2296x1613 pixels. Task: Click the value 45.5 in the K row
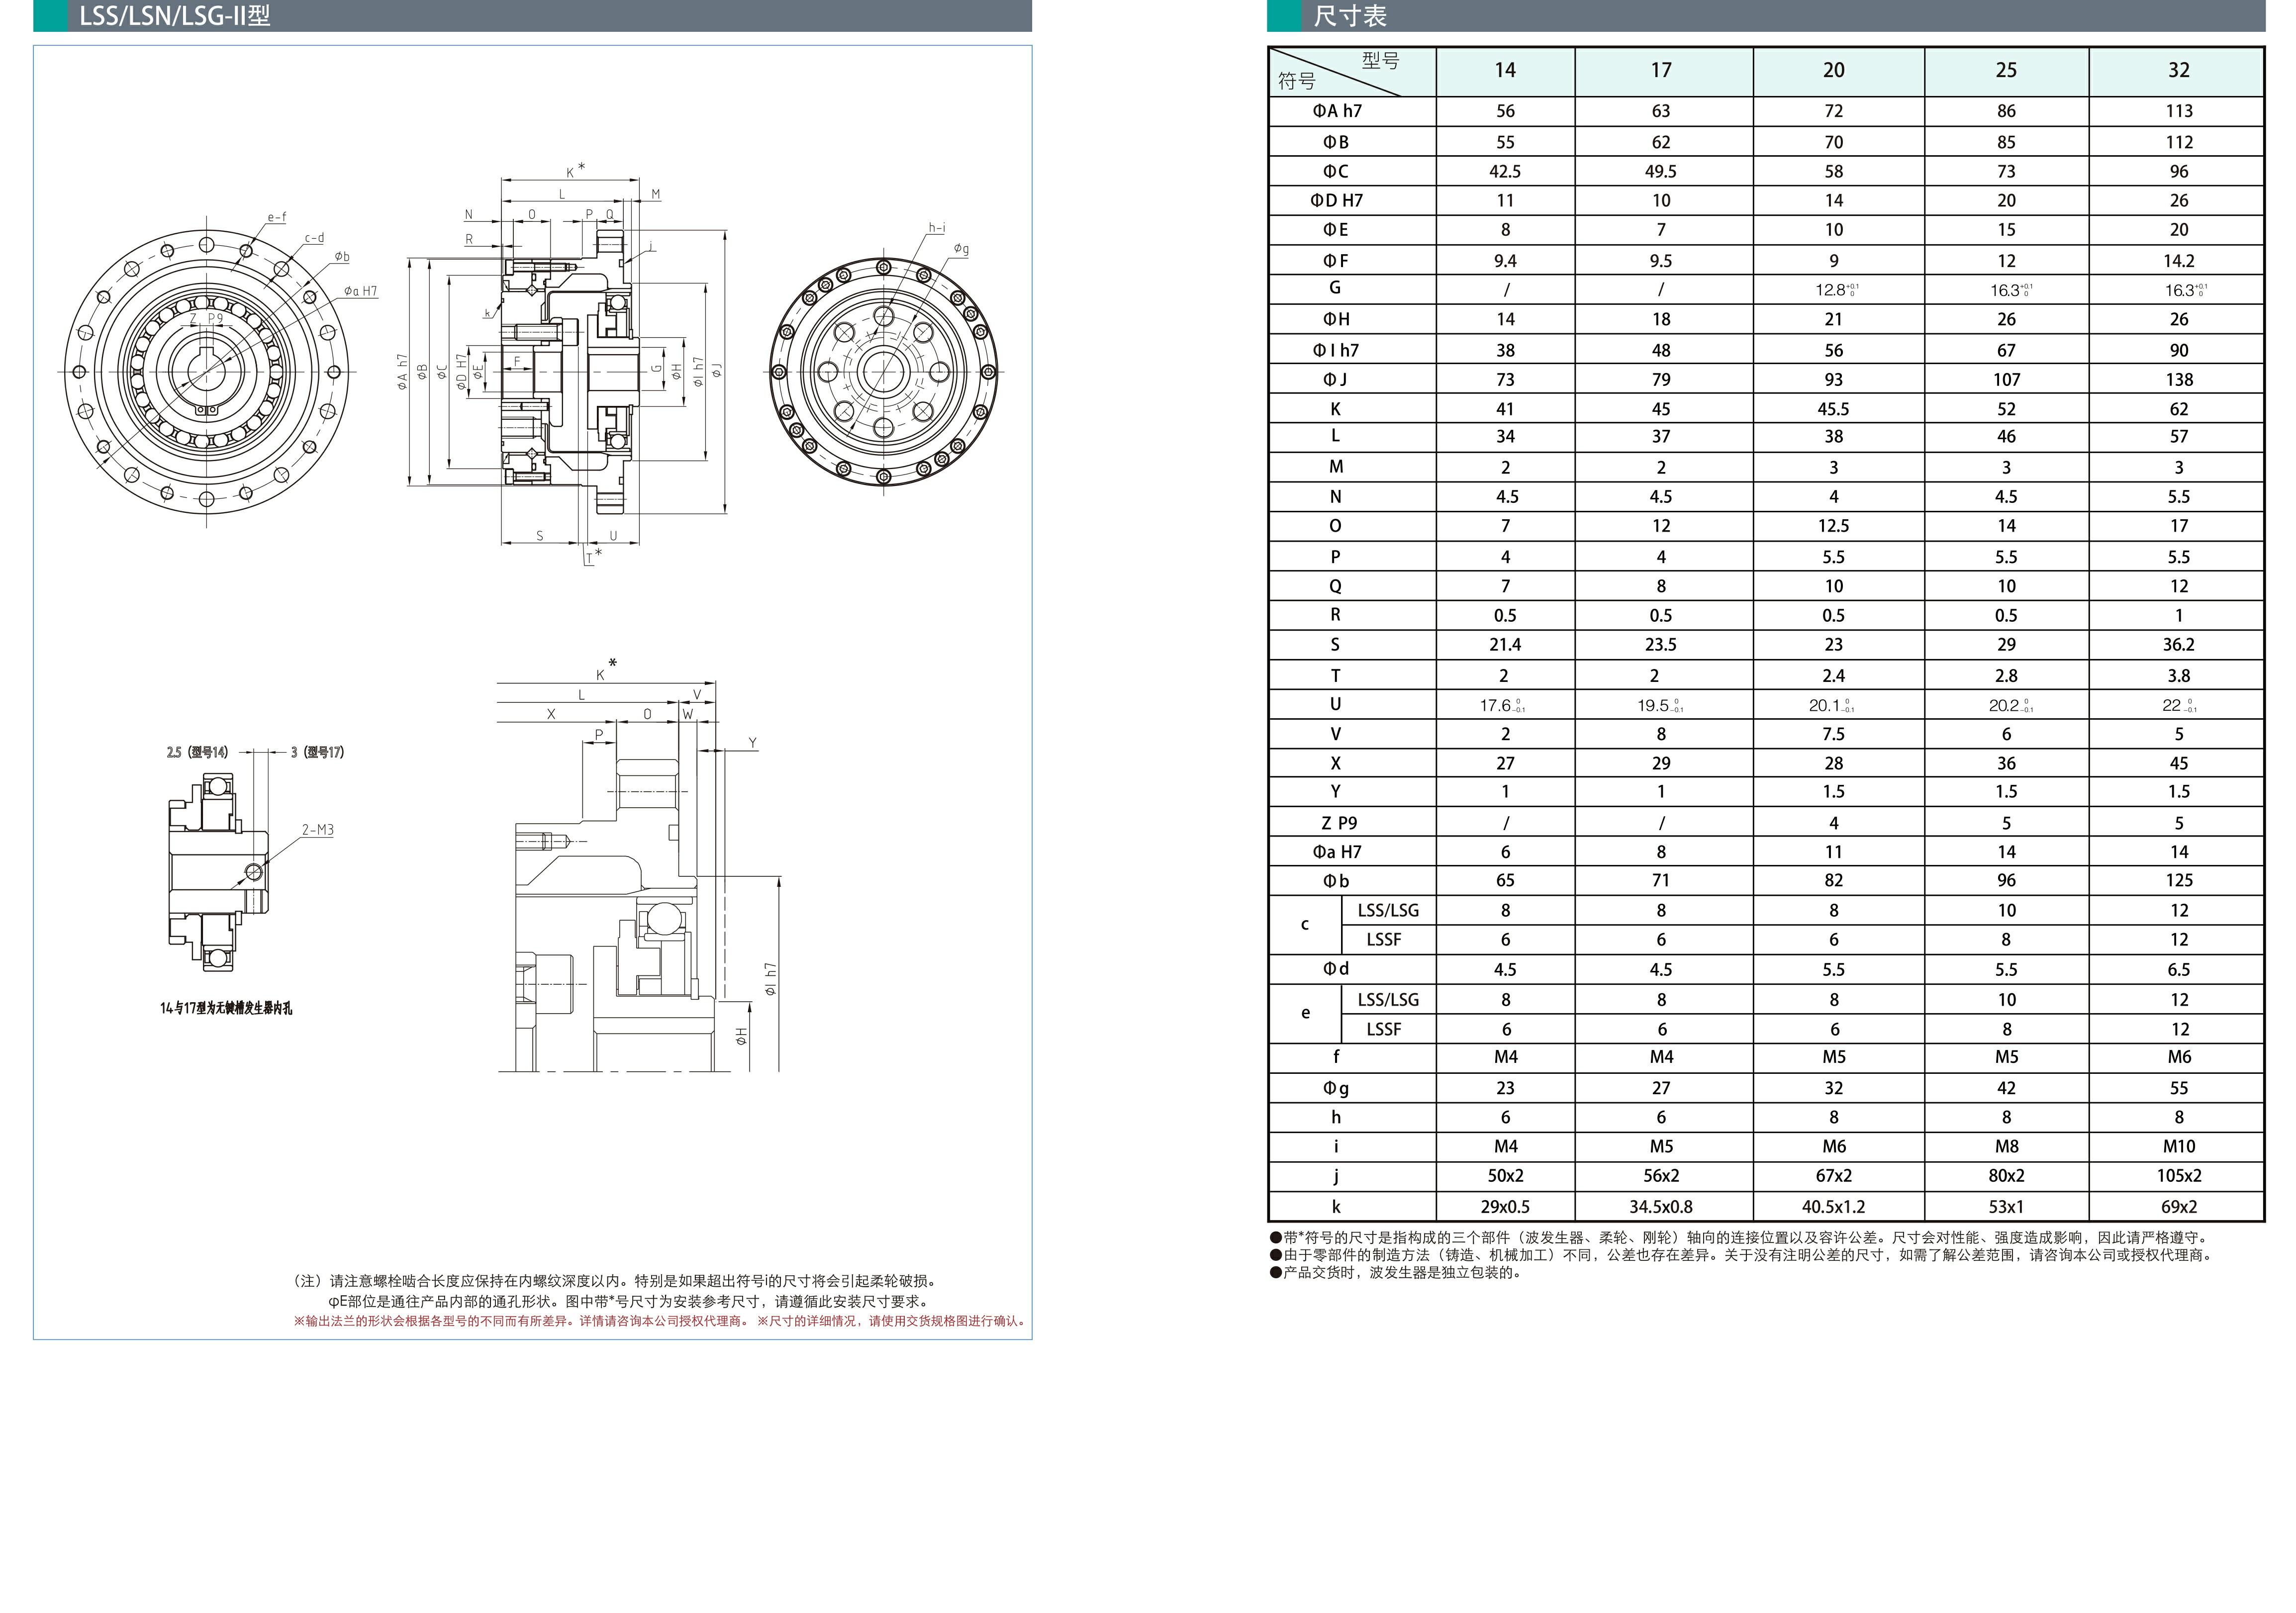point(1834,409)
